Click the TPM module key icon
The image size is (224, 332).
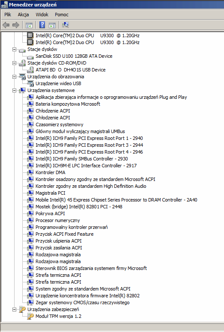click(30, 316)
